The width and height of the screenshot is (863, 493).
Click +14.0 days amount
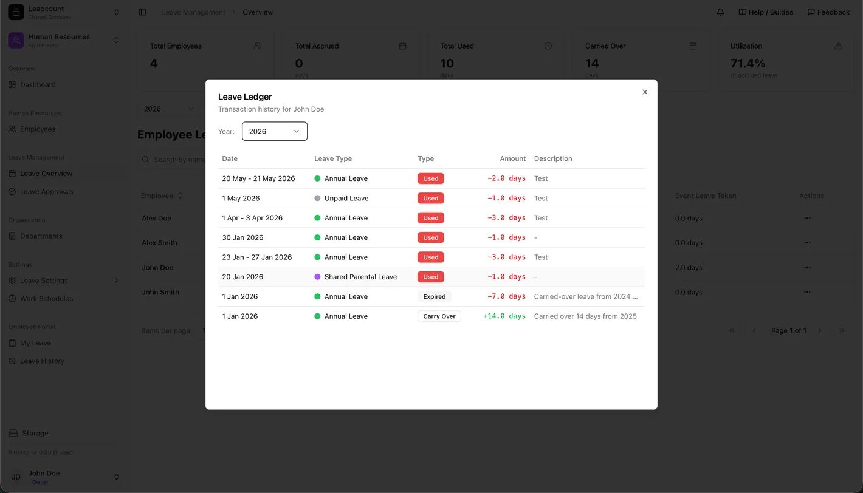click(x=504, y=316)
